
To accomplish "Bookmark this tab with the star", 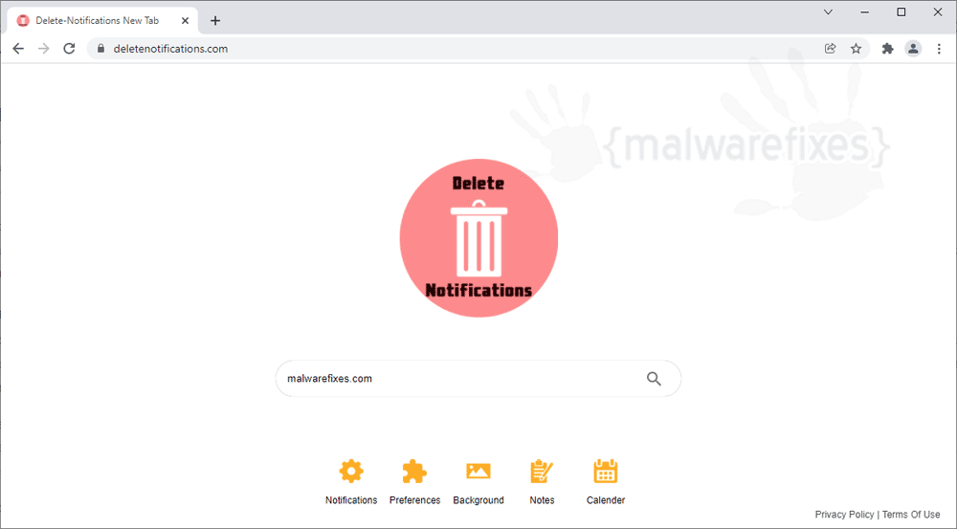I will (857, 49).
